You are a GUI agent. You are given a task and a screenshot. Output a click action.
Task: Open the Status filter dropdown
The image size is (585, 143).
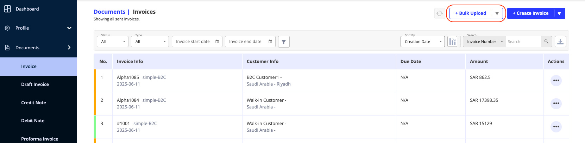[113, 42]
